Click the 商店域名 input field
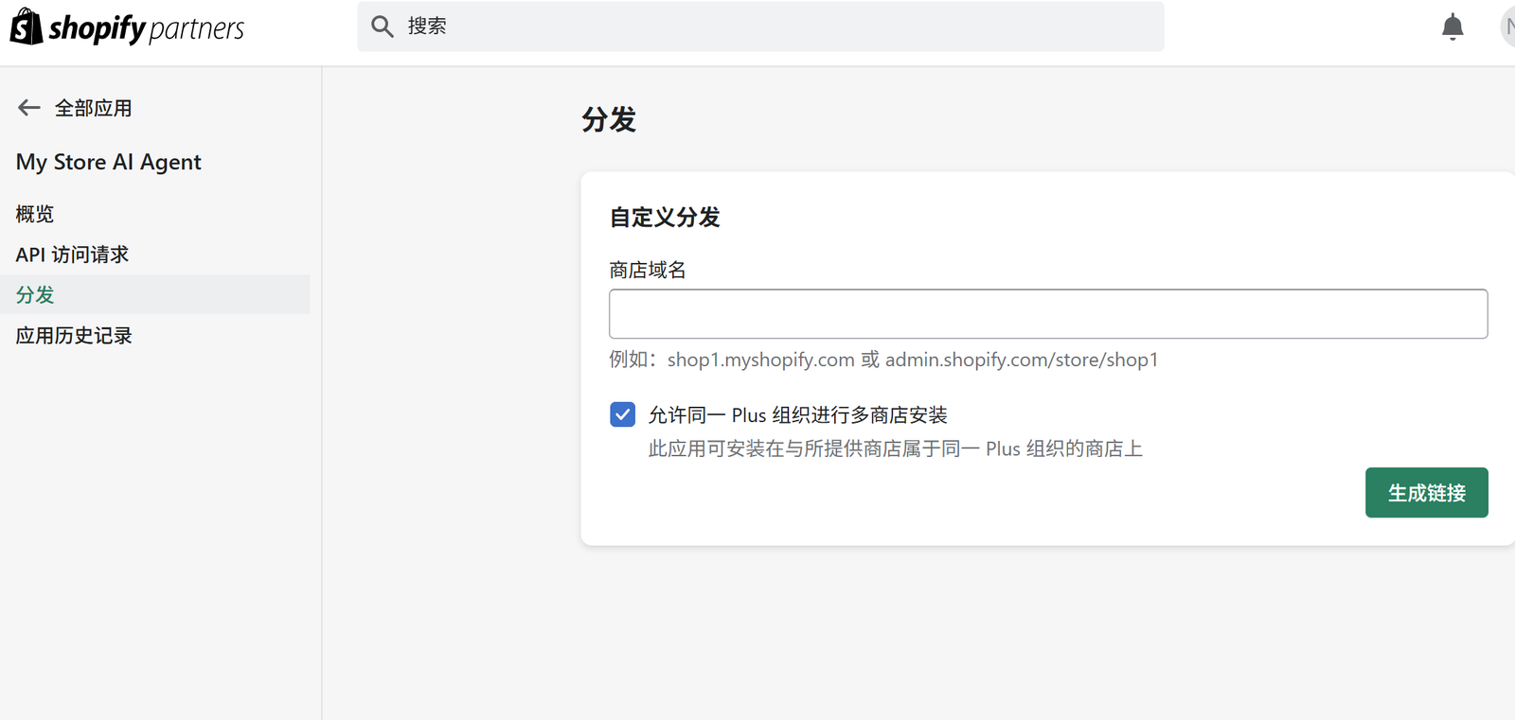 [1048, 314]
